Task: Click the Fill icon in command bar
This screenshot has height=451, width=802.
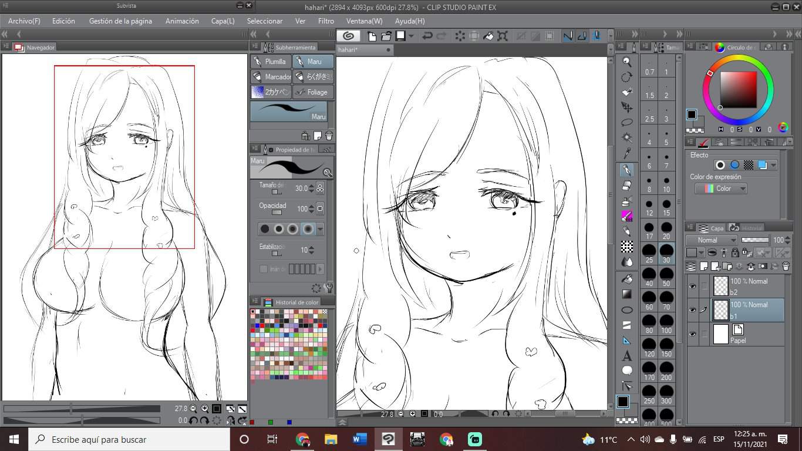Action: point(488,36)
